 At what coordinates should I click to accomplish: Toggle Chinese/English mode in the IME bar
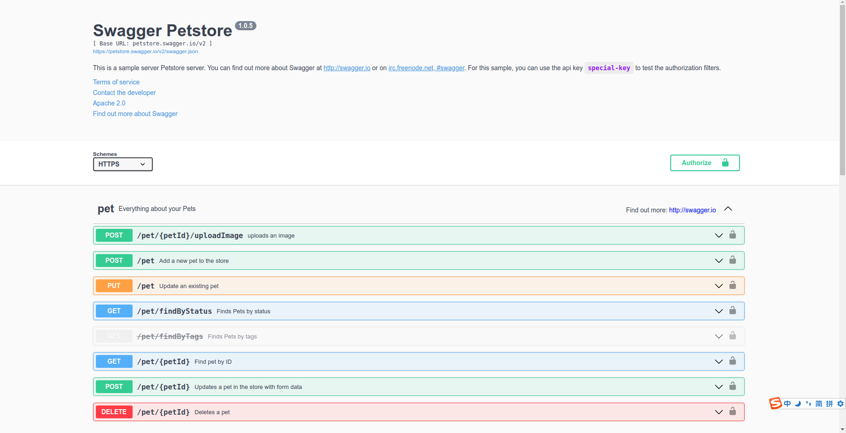(787, 404)
